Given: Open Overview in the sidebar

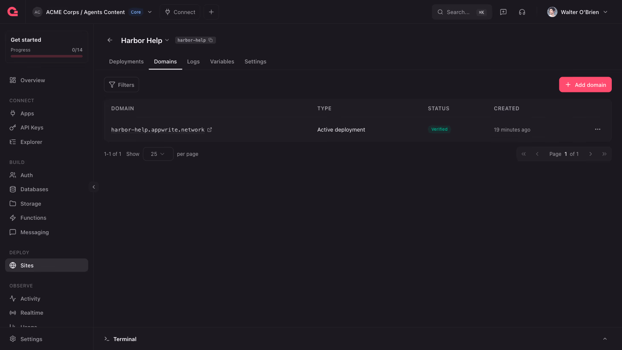Looking at the screenshot, I should pos(46,80).
